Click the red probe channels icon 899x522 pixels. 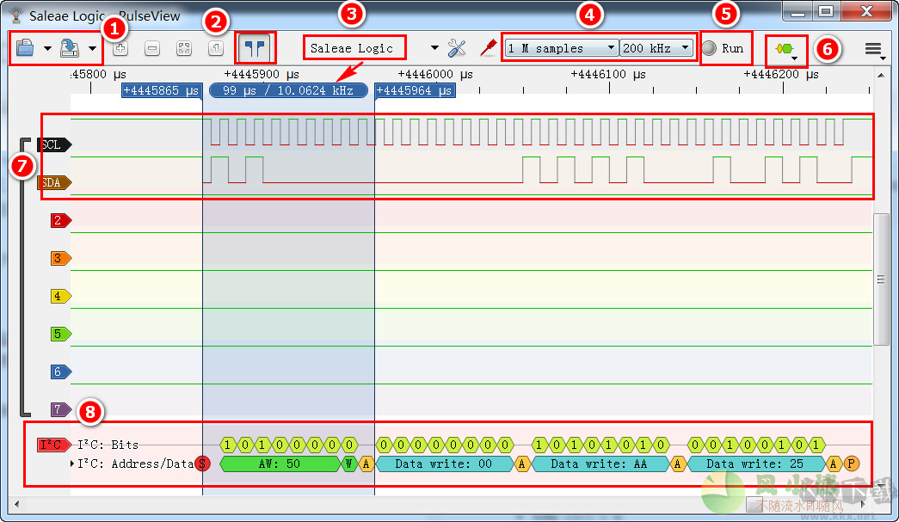click(x=488, y=48)
